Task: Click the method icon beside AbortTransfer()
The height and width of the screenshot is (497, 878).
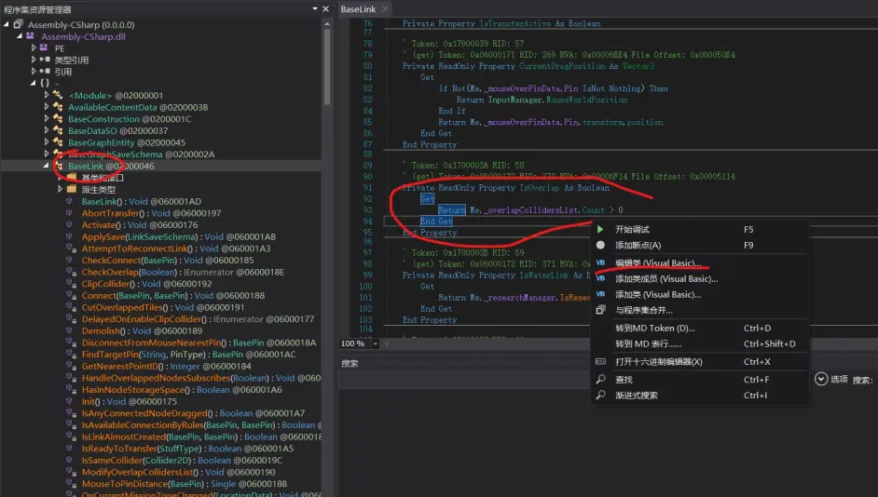Action: click(69, 213)
